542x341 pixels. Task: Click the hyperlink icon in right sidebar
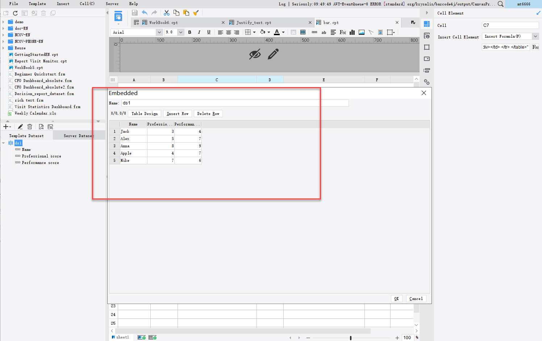[x=426, y=82]
